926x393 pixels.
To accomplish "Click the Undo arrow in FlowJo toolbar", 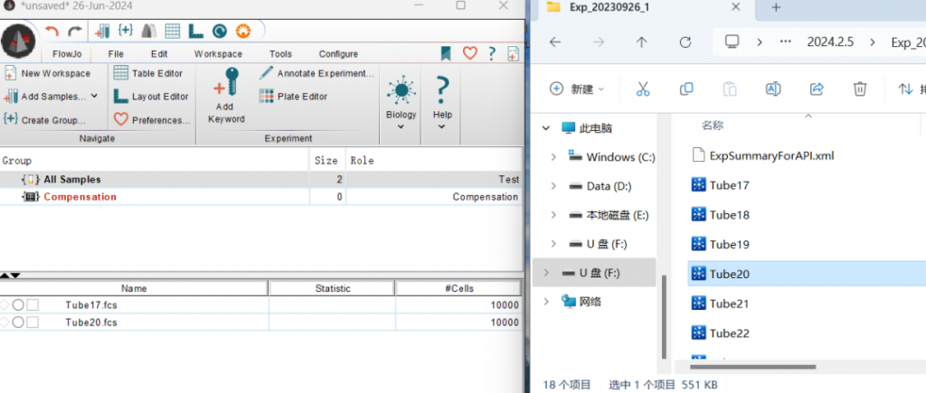I will pyautogui.click(x=52, y=32).
